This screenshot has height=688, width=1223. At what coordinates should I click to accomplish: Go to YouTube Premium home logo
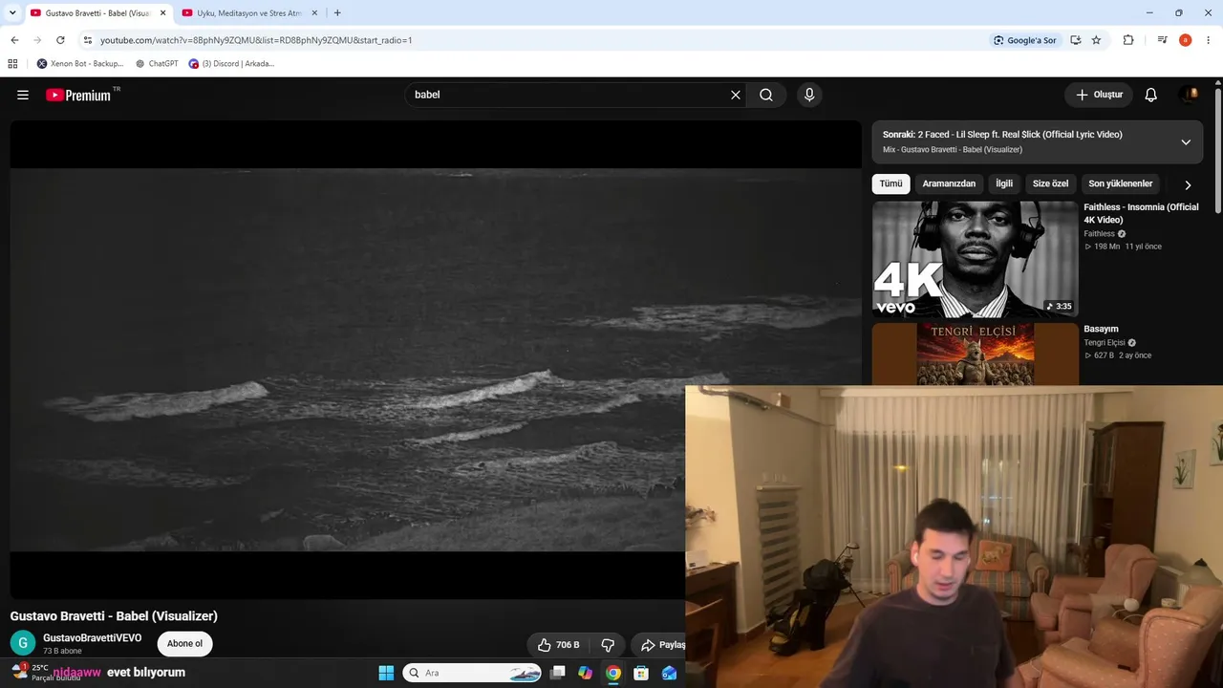pos(78,95)
